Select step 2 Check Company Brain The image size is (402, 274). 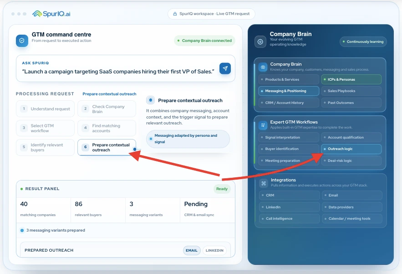click(107, 109)
